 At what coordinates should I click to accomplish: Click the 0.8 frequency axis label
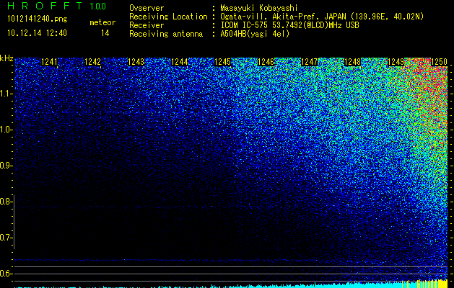(6, 202)
